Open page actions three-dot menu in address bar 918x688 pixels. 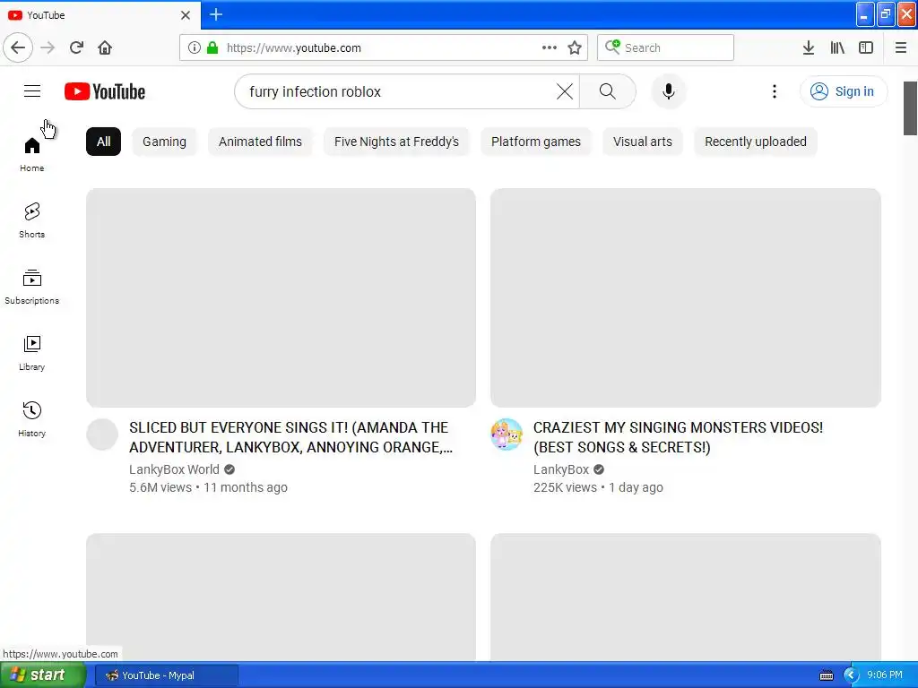(550, 48)
